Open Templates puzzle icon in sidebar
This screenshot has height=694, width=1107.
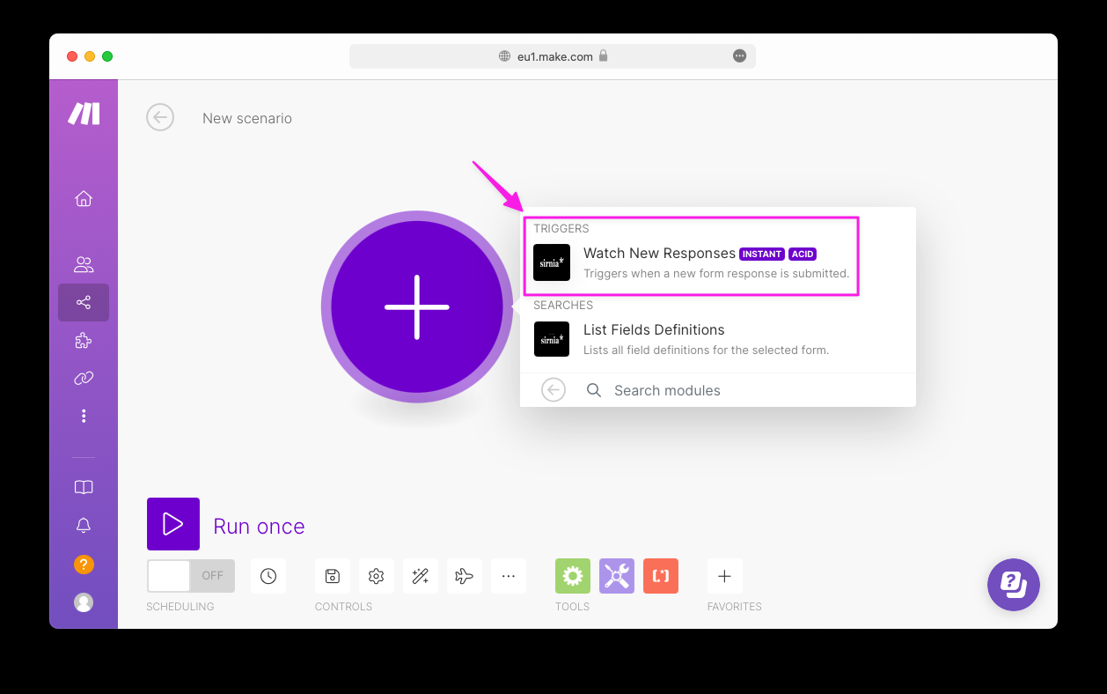(84, 340)
